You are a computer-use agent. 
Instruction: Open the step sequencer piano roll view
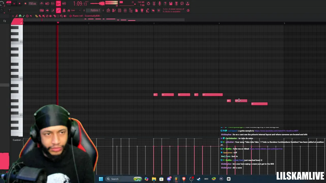(114, 10)
